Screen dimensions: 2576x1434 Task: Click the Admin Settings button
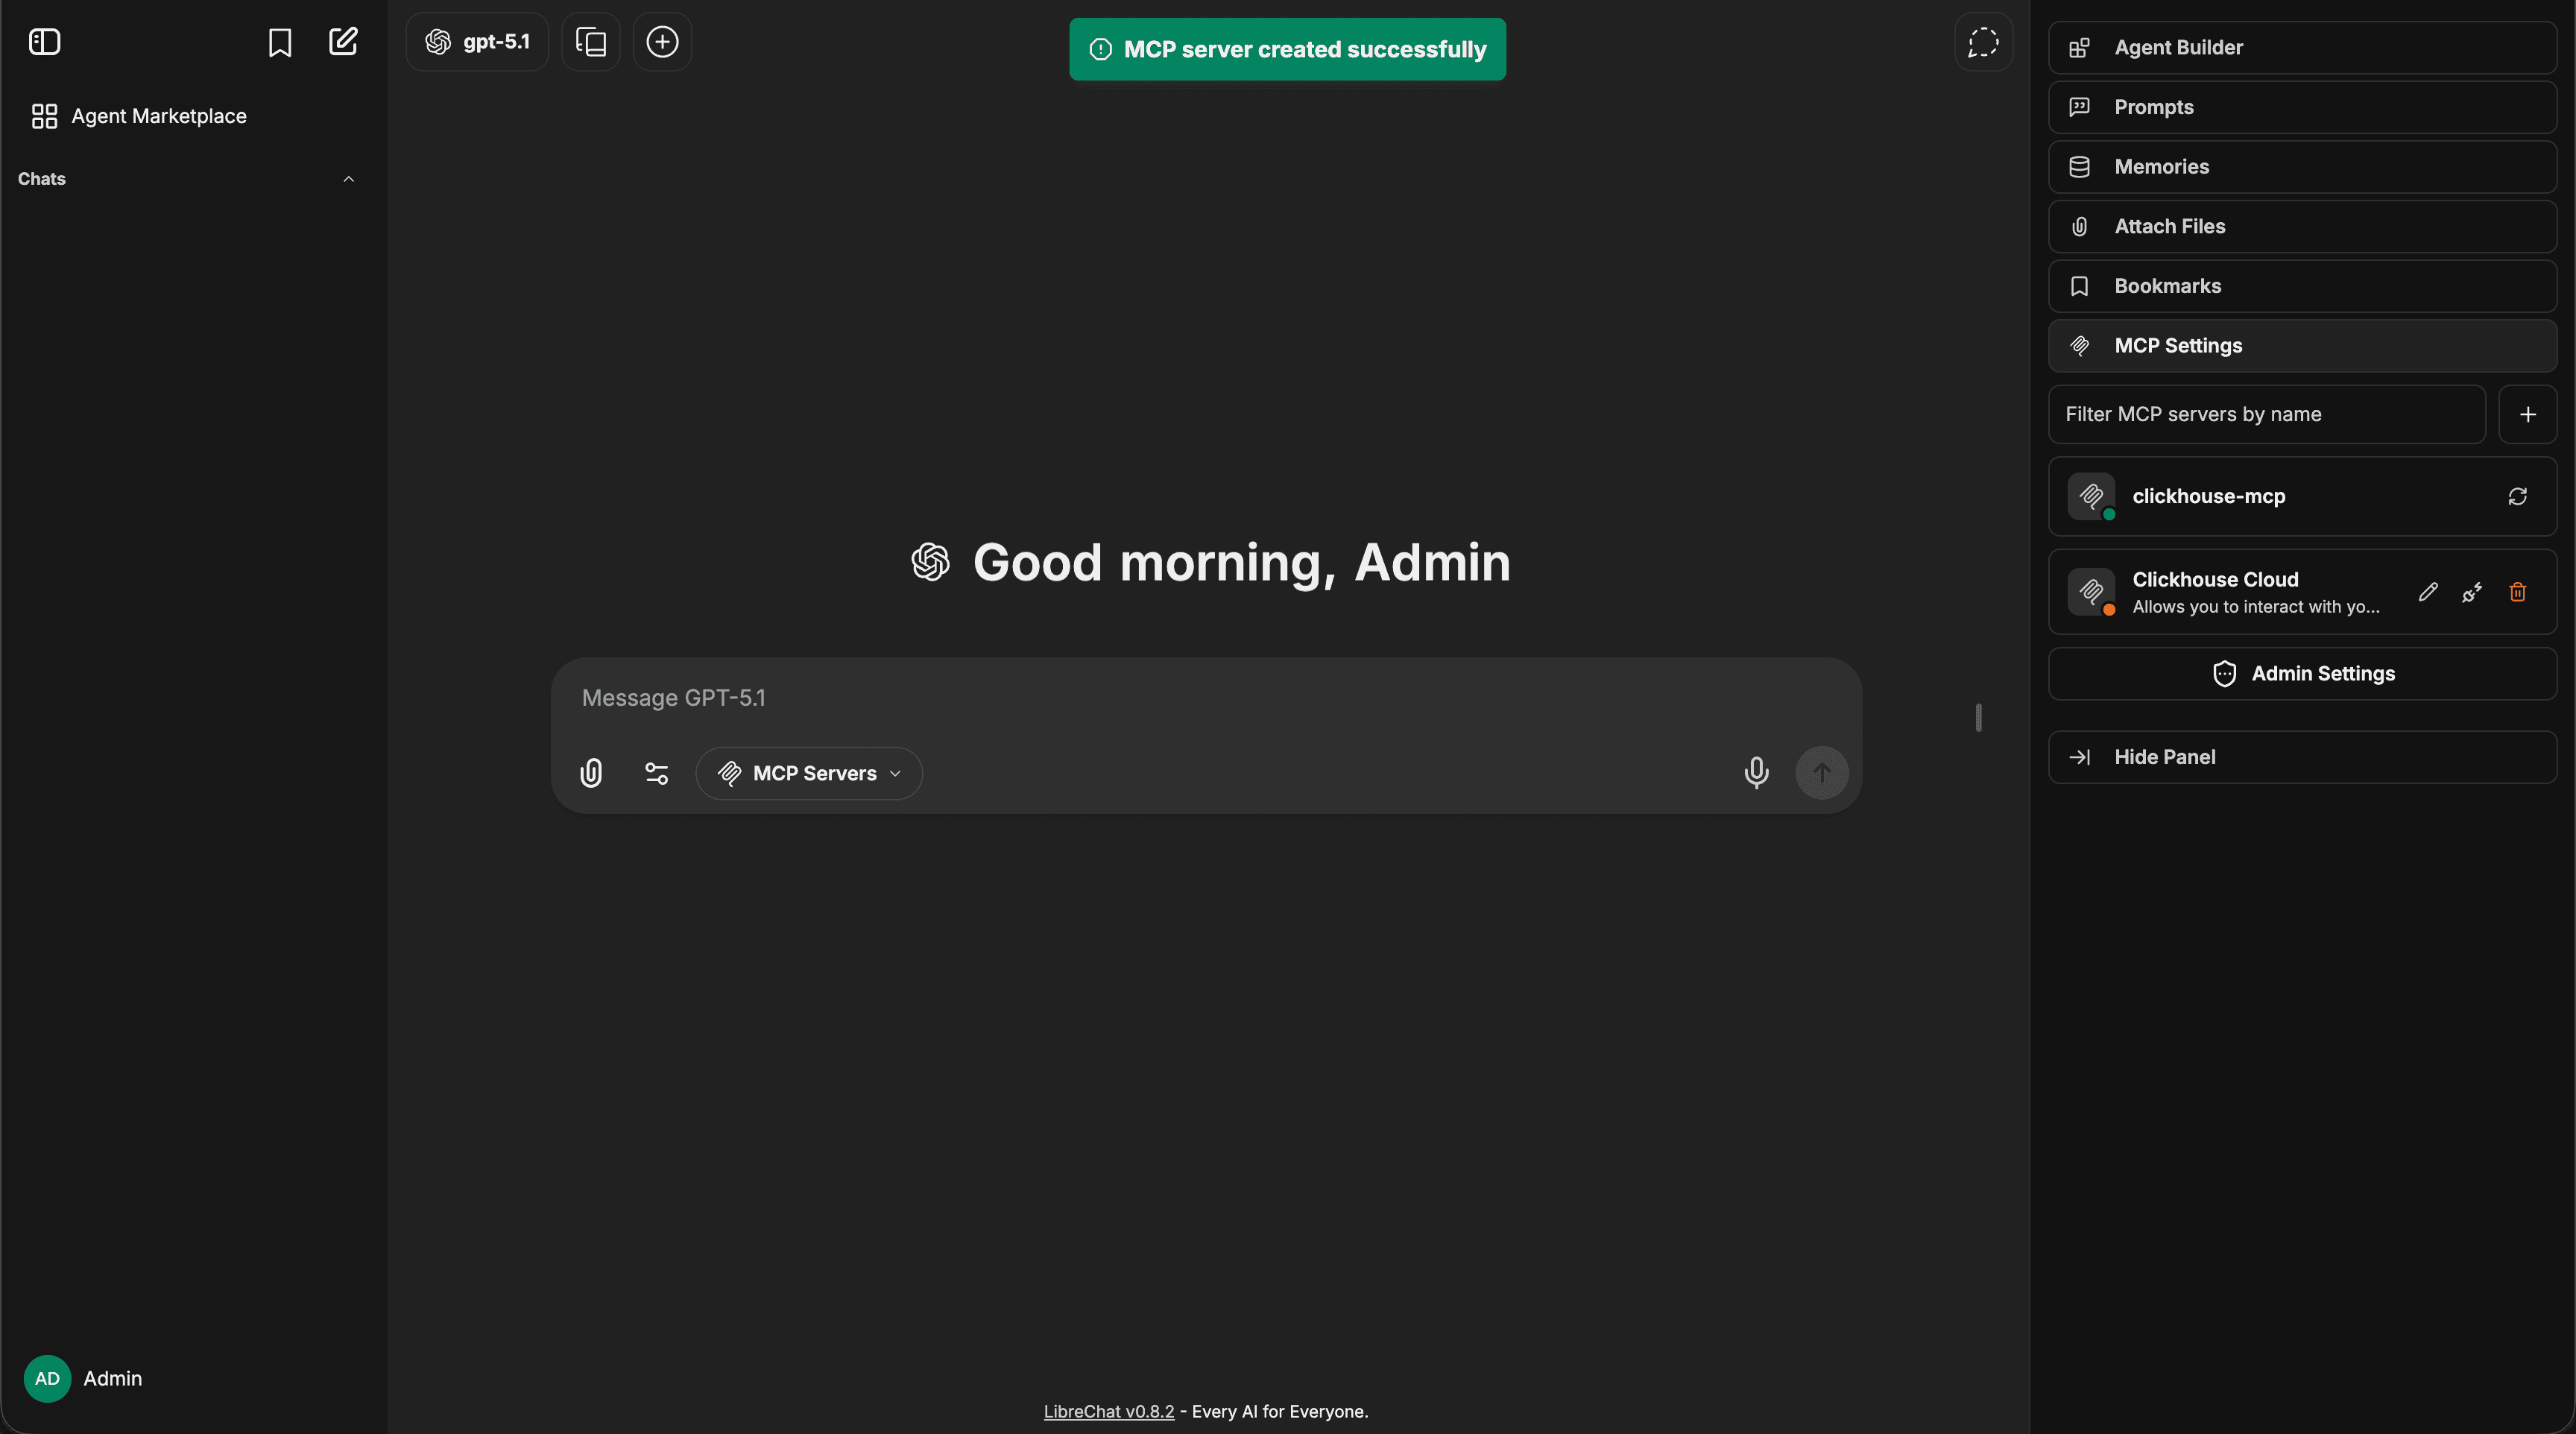(2302, 674)
